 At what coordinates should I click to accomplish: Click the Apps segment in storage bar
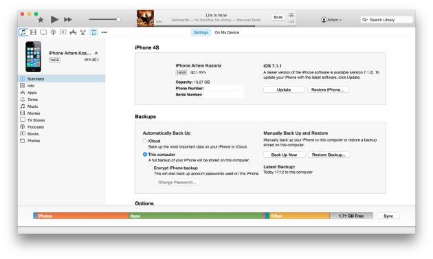pos(196,216)
